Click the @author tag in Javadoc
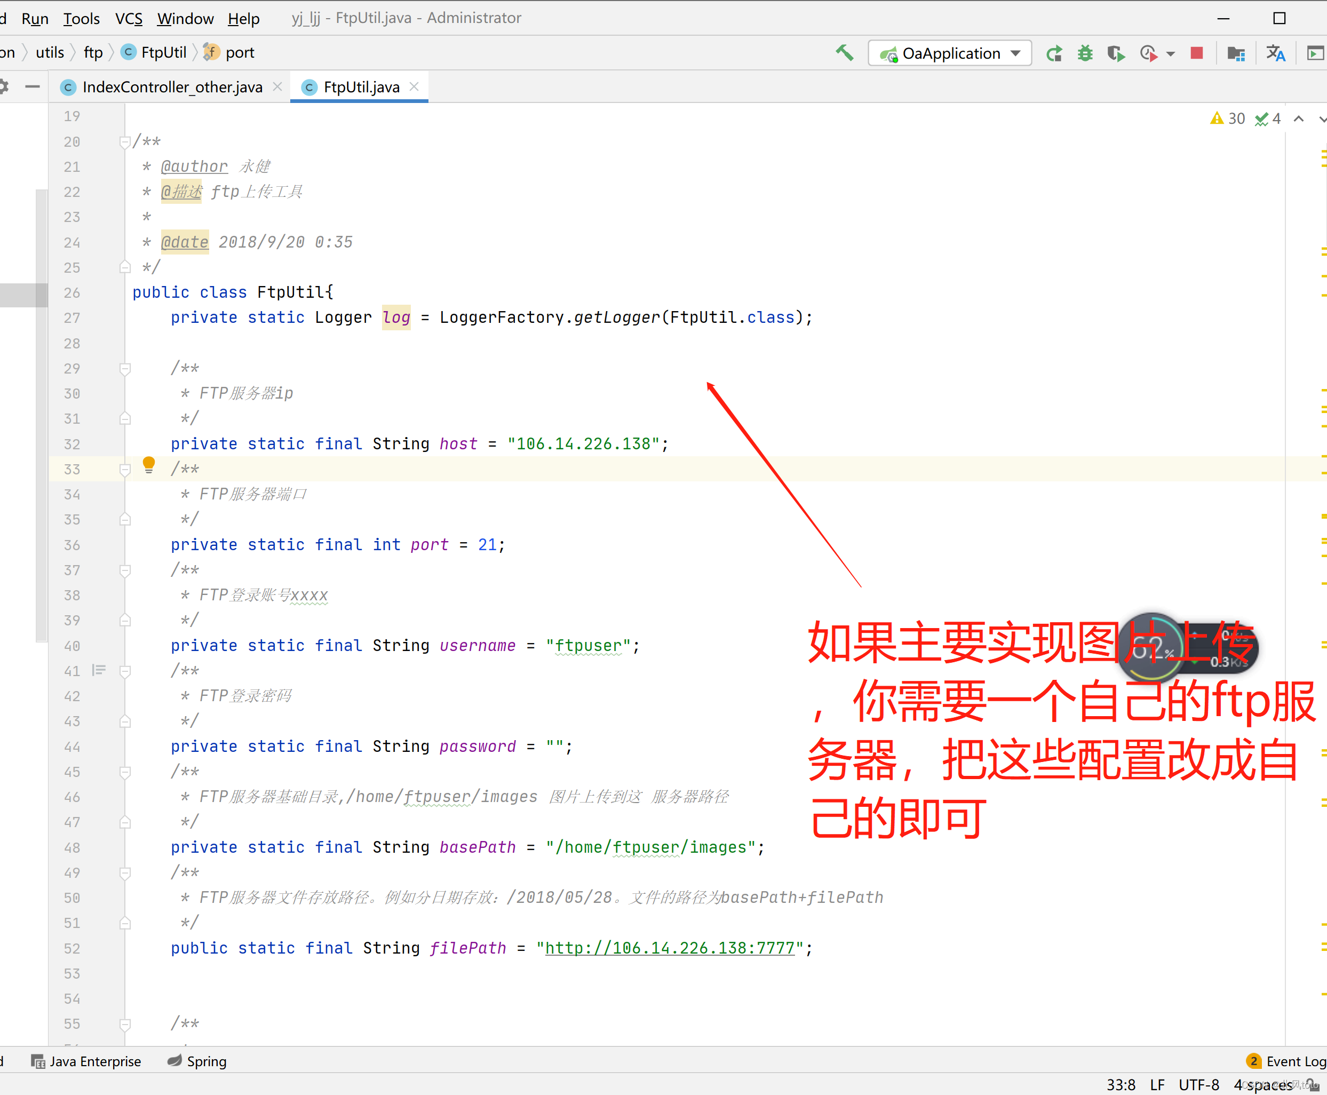Screen dimensions: 1327x1095 [194, 166]
